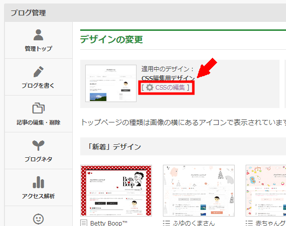This screenshot has width=286, height=226.
Task: Click the ブログを書く pencil icon
Action: 38,72
